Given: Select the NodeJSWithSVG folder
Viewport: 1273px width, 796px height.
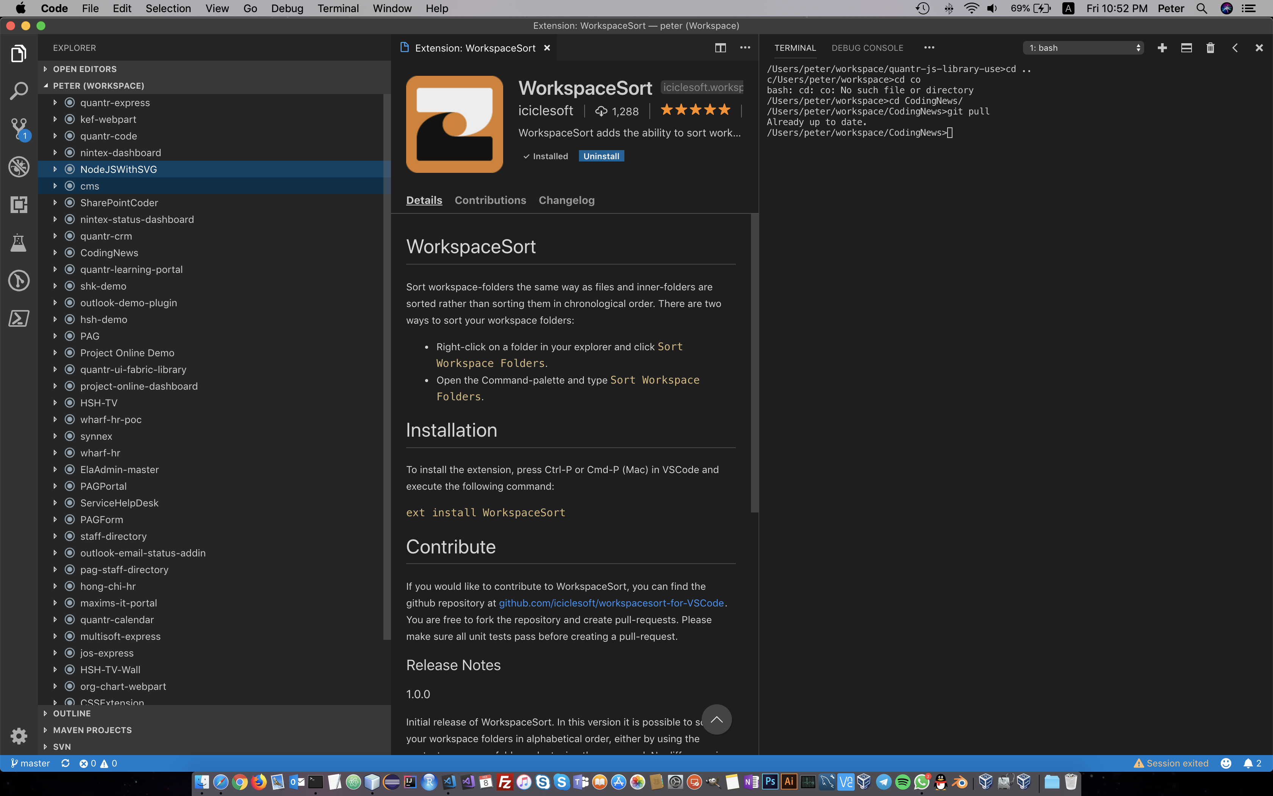Looking at the screenshot, I should (x=210, y=169).
